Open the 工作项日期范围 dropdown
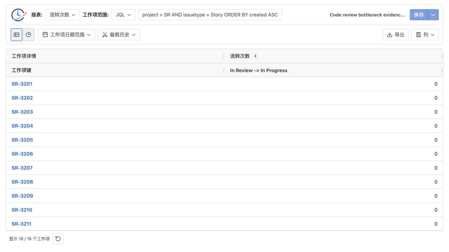The height and width of the screenshot is (252, 449). coord(67,35)
